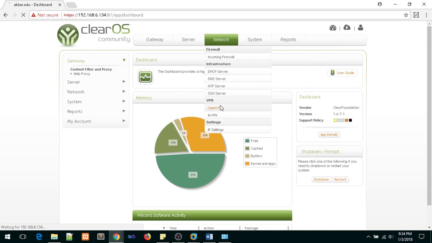Open the Reports top menu
432x243 pixels.
point(288,39)
